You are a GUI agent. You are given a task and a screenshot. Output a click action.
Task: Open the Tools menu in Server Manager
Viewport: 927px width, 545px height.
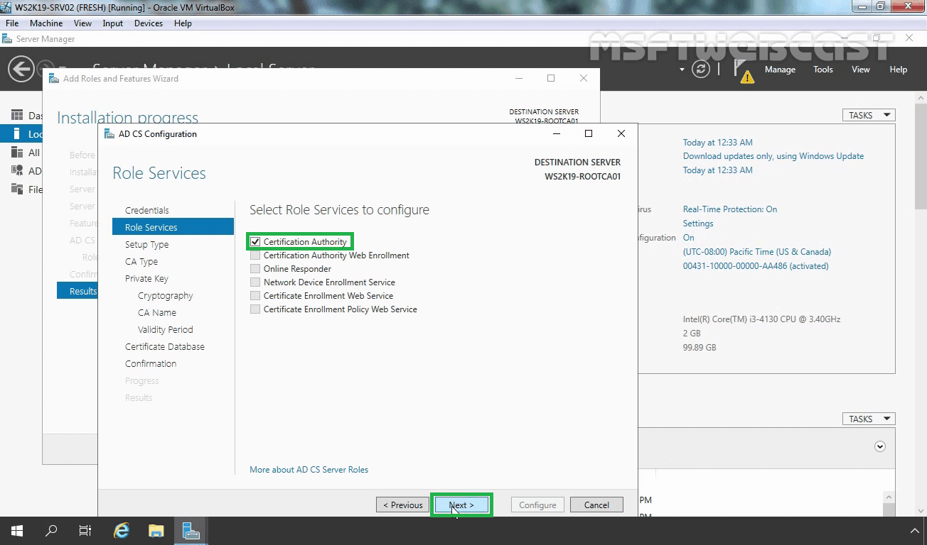pos(823,70)
